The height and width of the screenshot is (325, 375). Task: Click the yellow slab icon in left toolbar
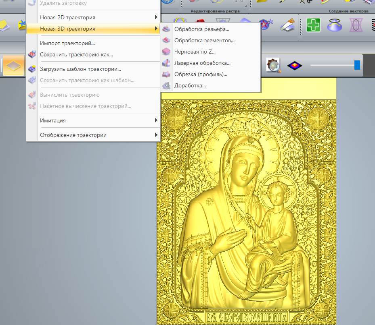coord(5,25)
